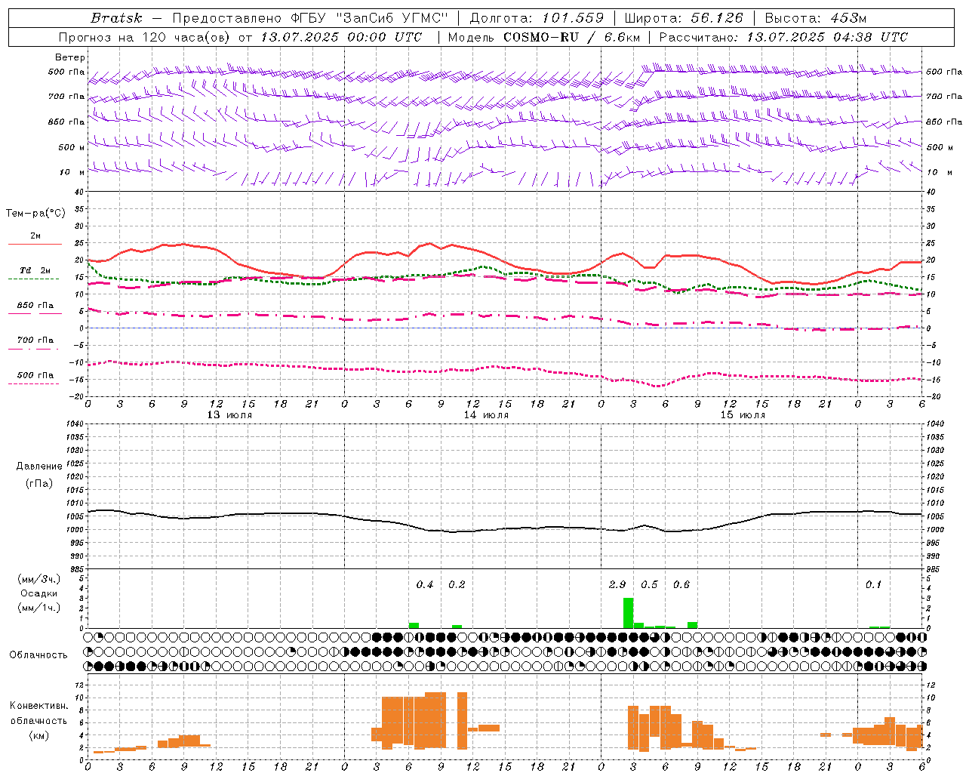The width and height of the screenshot is (966, 773).
Task: Click the 'Тем-ра(°C)' temperature axis label
Action: point(35,214)
